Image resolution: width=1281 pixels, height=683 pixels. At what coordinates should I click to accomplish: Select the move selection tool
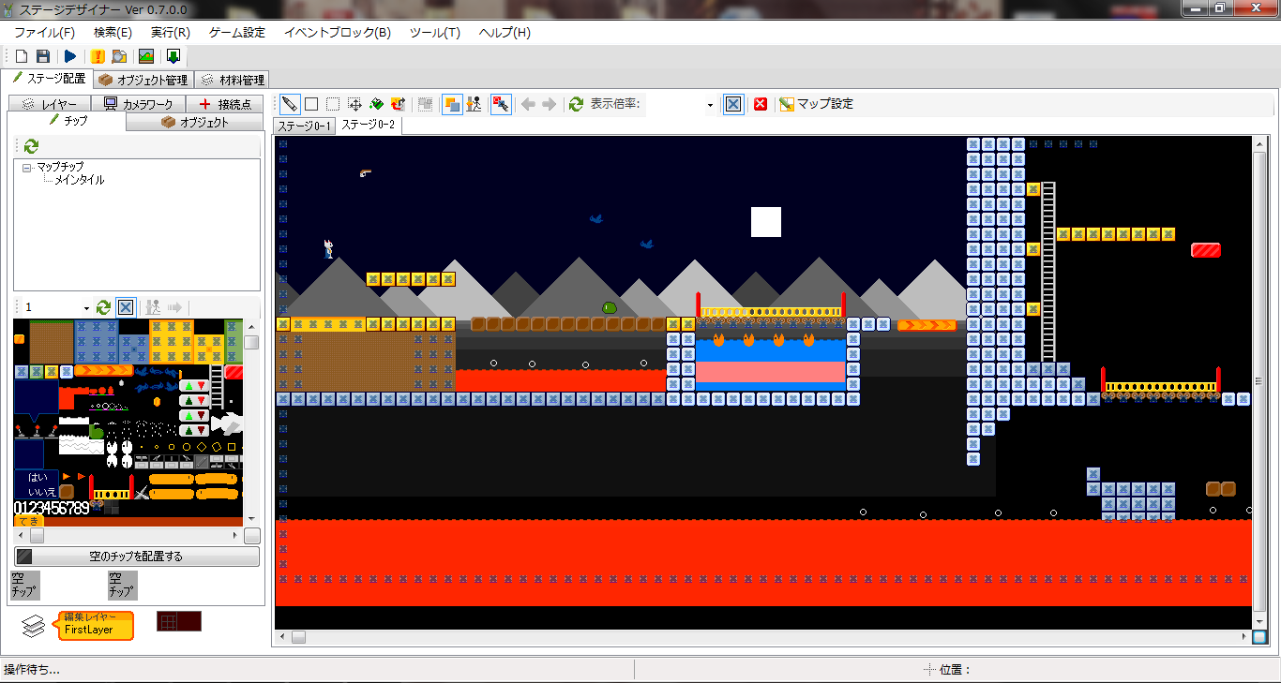[354, 104]
